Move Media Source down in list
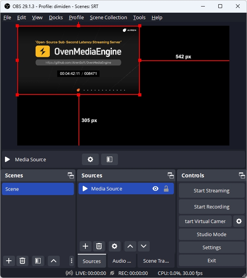Viewport: 247px width, 278px height. click(x=144, y=246)
